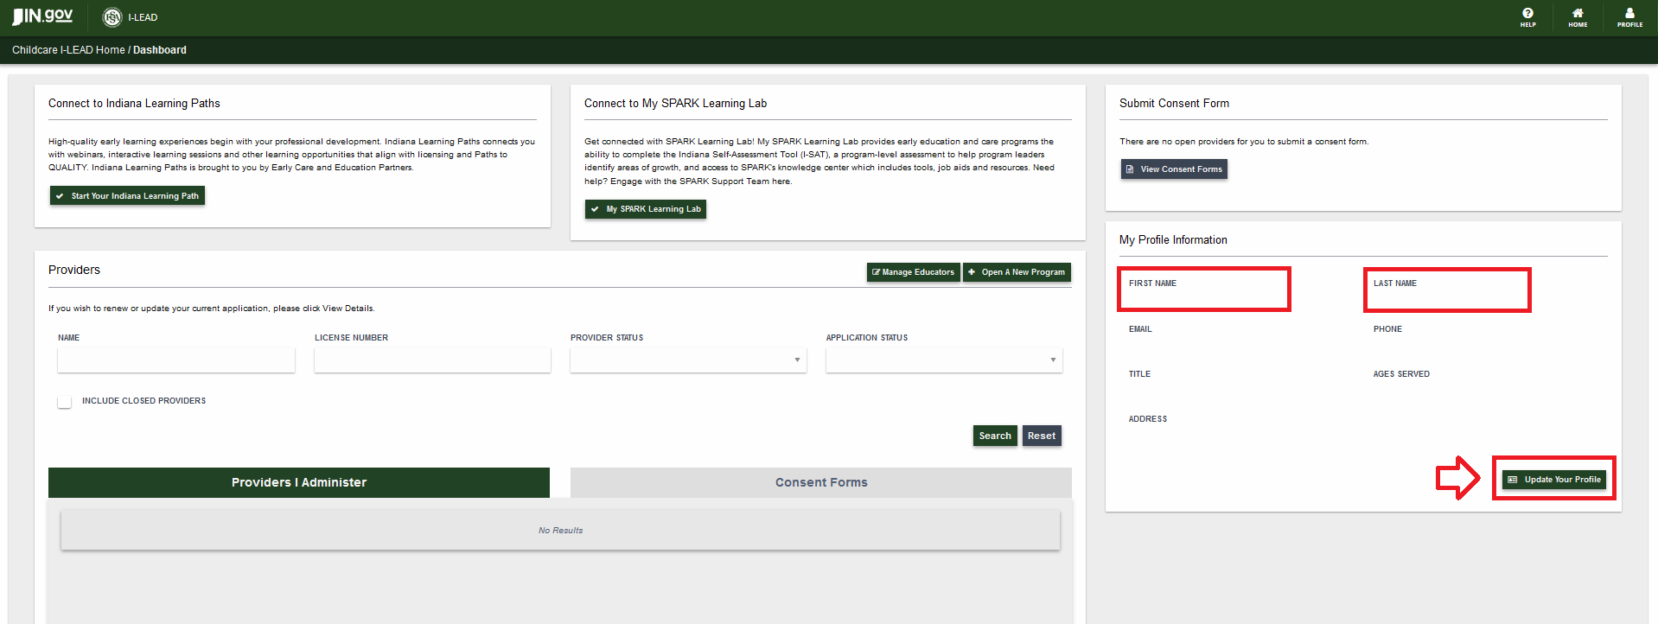This screenshot has width=1658, height=624.
Task: Expand the Application Status dropdown
Action: point(943,360)
